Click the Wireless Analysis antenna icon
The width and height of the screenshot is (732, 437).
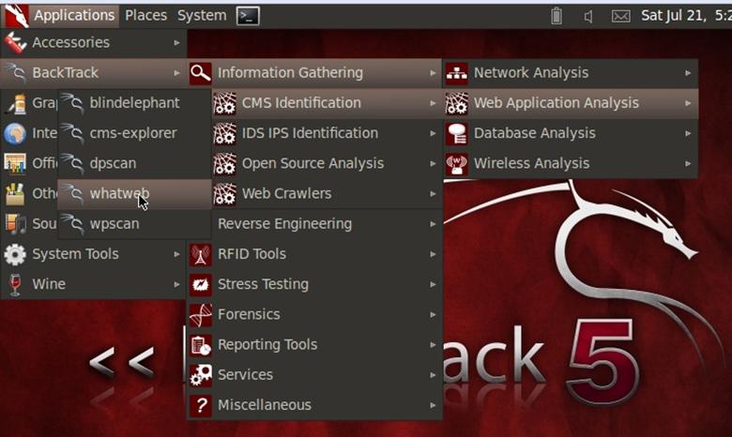(x=457, y=163)
